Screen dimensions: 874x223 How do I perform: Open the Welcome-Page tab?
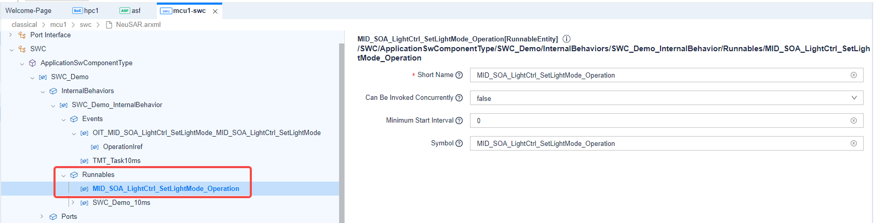click(29, 11)
